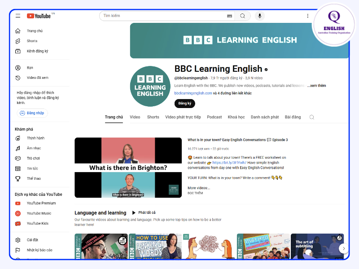Click the Đăng nhập sign-in button
This screenshot has height=269, width=359.
pyautogui.click(x=32, y=113)
